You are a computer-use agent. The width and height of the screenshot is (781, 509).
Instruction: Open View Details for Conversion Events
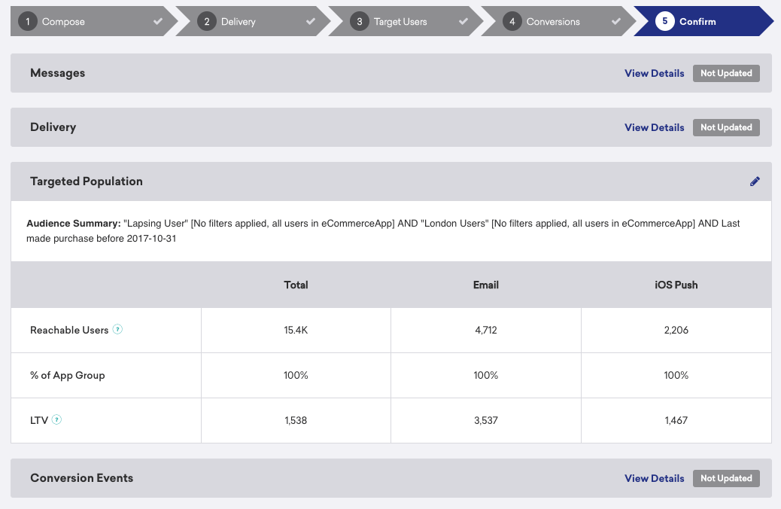[x=654, y=479]
